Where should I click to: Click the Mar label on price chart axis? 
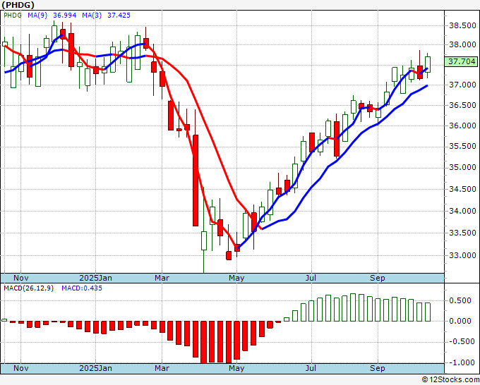tap(162, 278)
